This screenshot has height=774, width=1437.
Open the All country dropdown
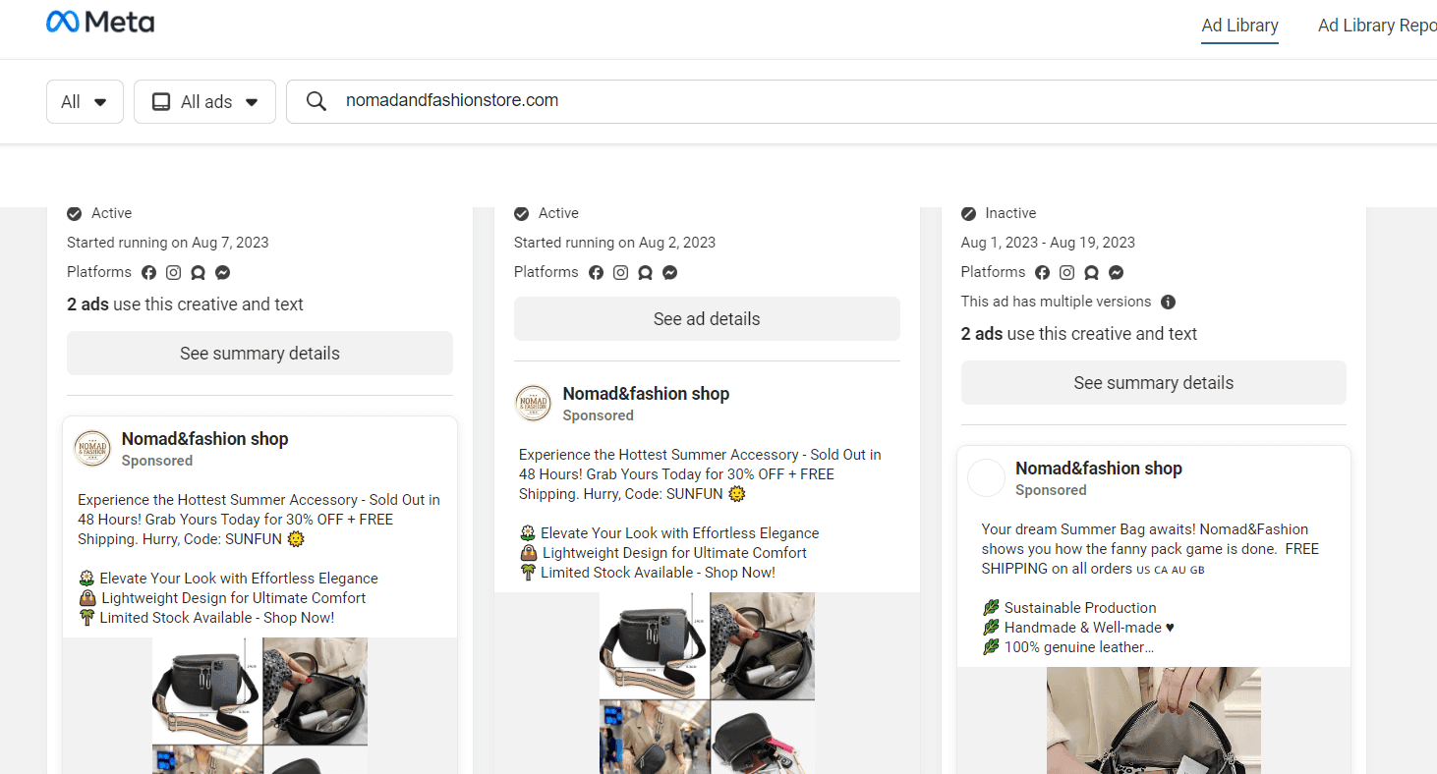(85, 102)
